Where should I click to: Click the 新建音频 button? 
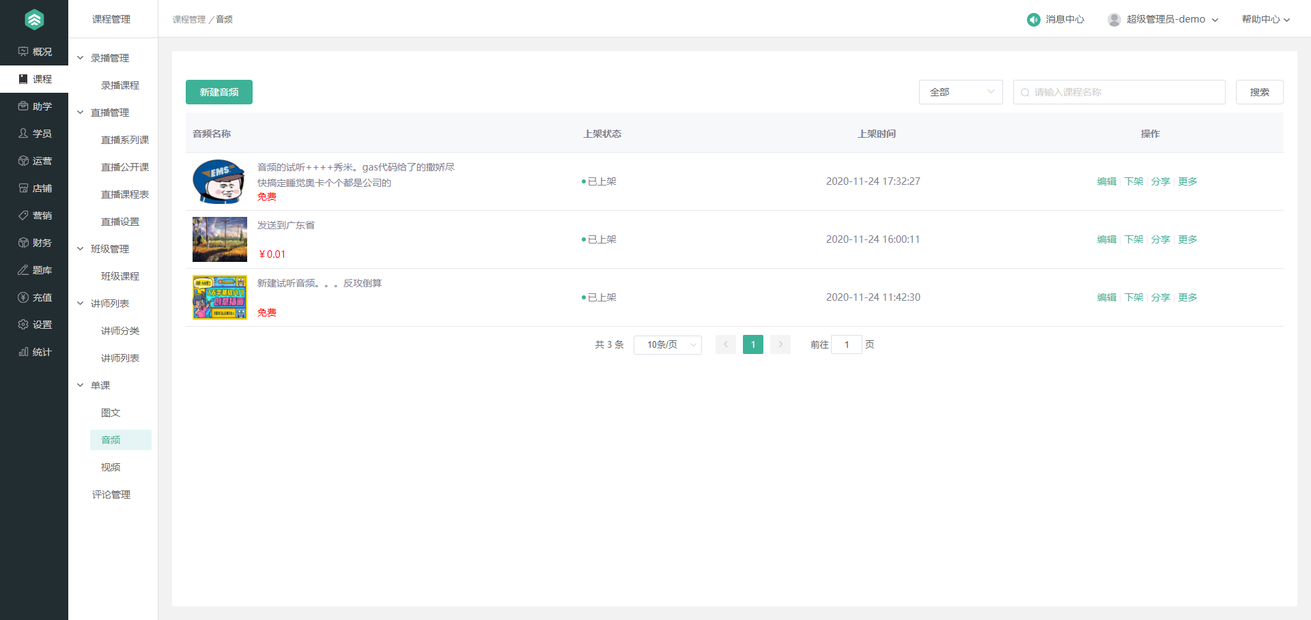click(219, 92)
